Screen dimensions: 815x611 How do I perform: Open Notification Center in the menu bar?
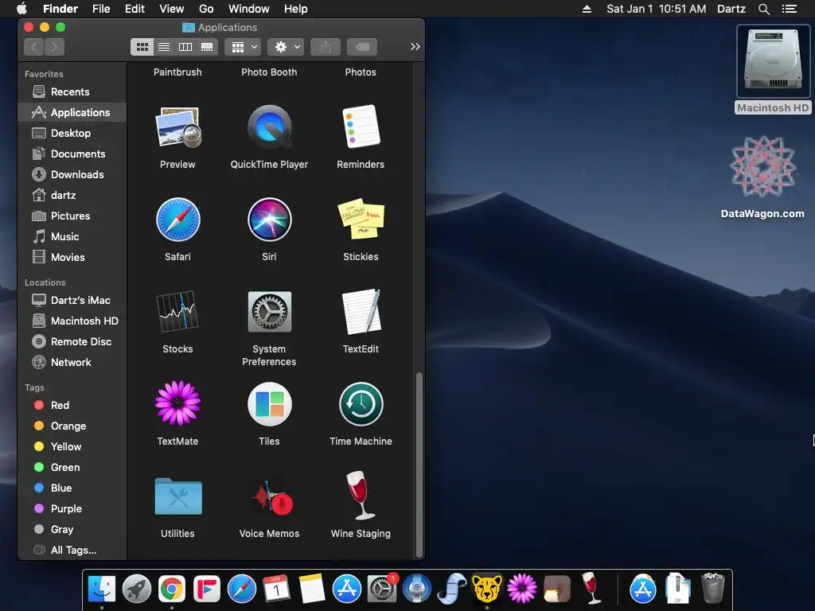789,9
